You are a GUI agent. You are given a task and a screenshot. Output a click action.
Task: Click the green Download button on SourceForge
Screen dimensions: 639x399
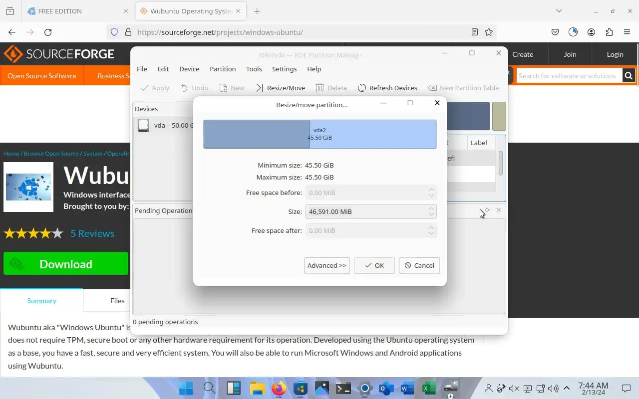click(x=66, y=264)
